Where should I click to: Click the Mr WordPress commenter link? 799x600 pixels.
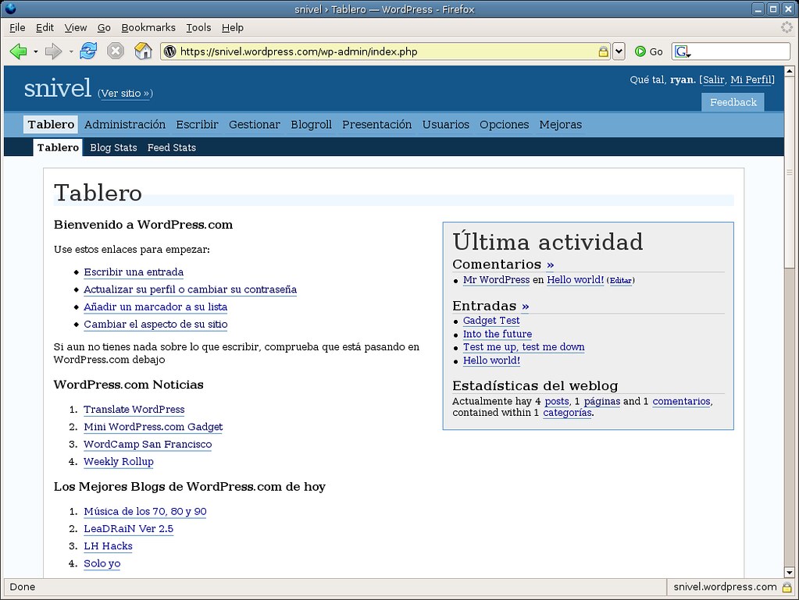[x=496, y=280]
